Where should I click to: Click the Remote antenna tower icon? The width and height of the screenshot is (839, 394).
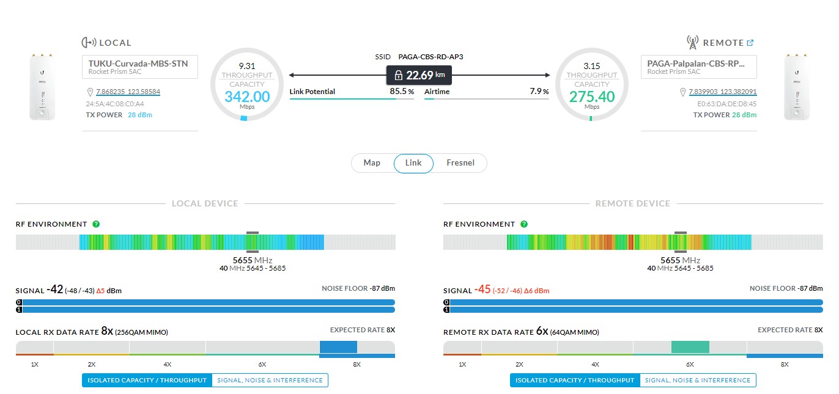click(x=692, y=43)
